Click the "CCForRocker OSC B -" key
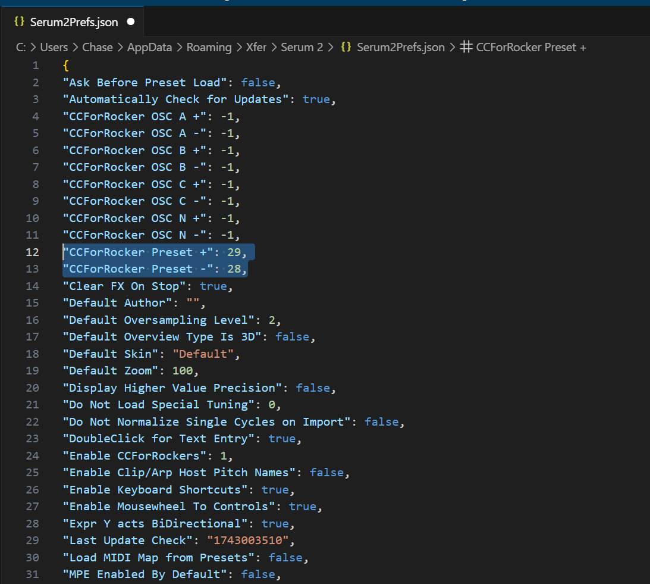650x584 pixels. tap(134, 167)
